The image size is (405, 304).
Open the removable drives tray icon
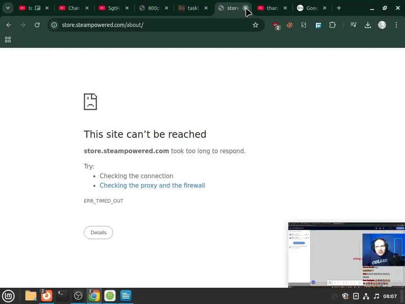coord(356,296)
